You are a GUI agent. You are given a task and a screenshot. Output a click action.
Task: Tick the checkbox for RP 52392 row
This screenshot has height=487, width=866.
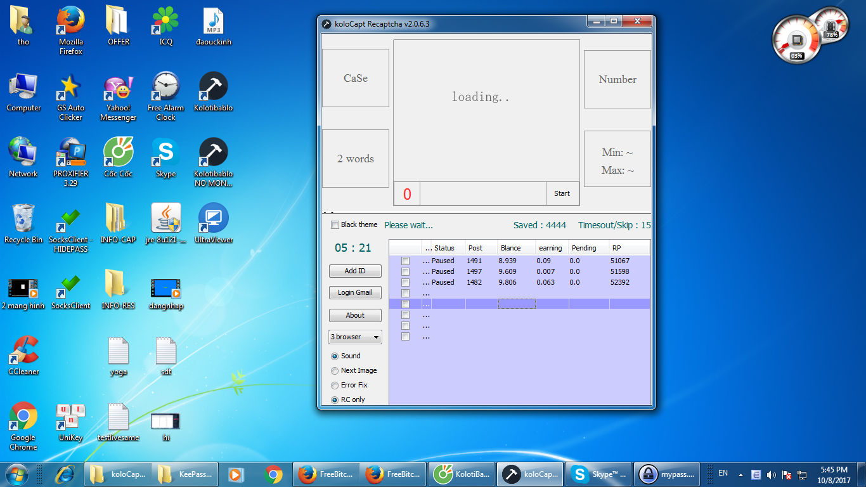pos(405,283)
